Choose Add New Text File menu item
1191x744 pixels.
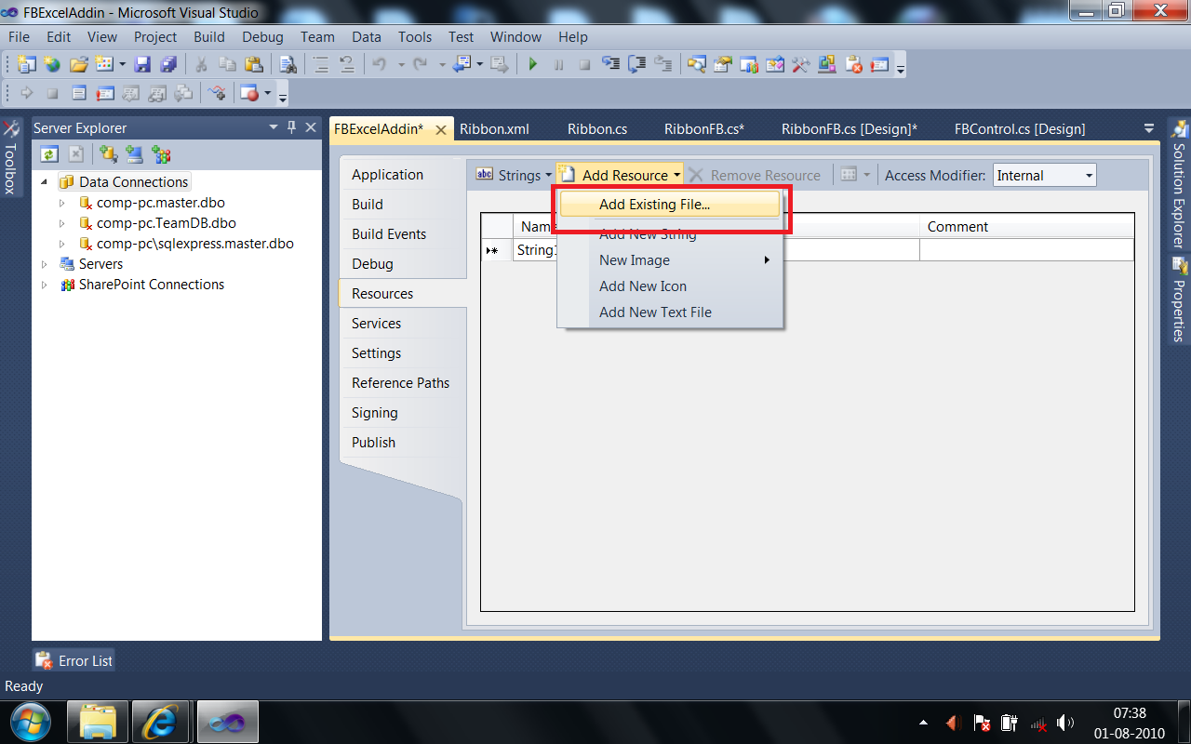[x=670, y=312]
